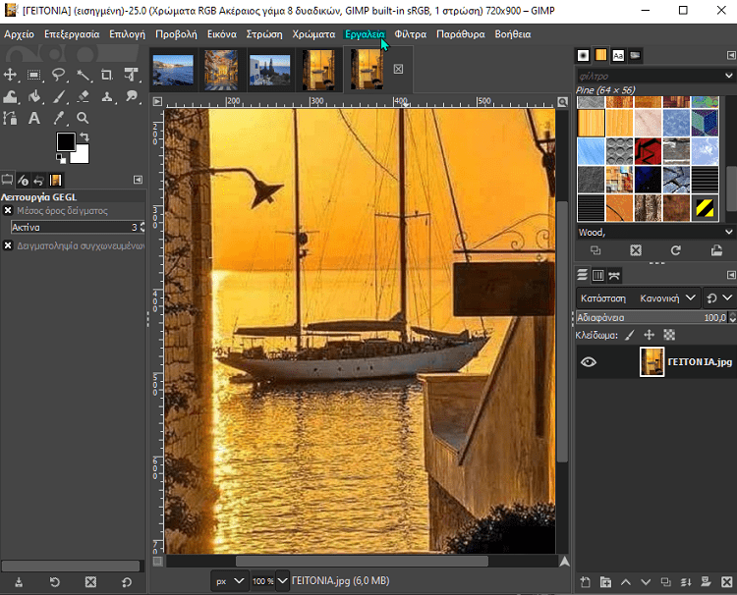Select the Free Select lasso tool
Image resolution: width=737 pixels, height=595 pixels.
[59, 75]
